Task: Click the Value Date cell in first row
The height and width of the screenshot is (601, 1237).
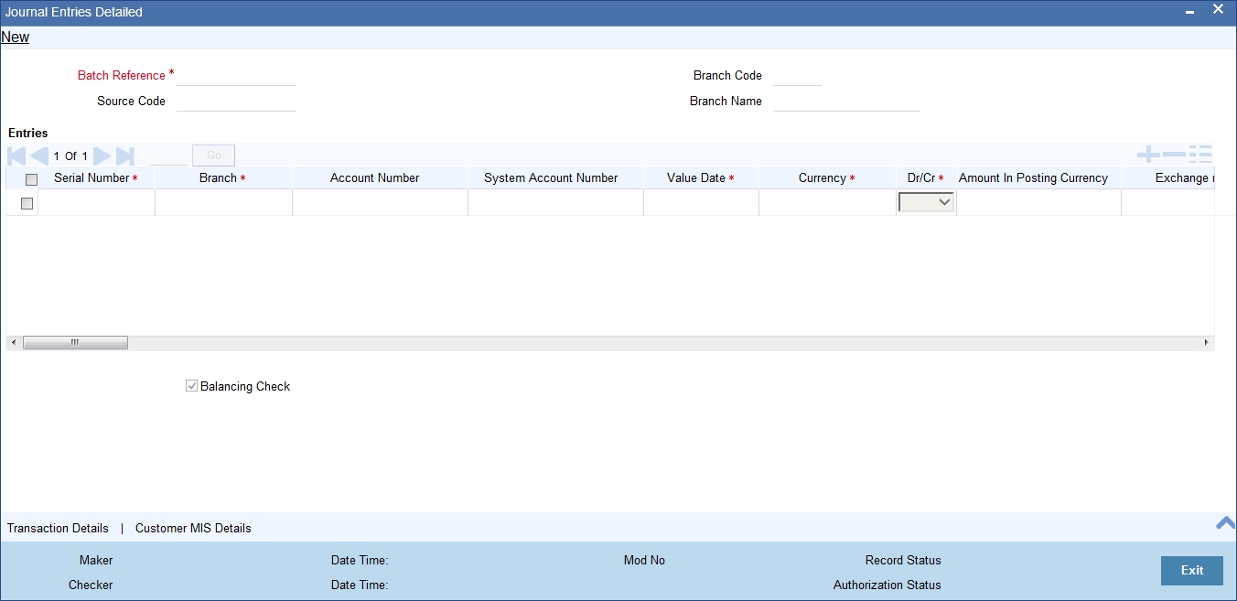Action: 701,202
